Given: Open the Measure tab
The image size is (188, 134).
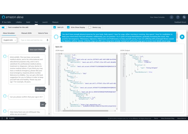Looking at the screenshot, I should (x=55, y=22).
